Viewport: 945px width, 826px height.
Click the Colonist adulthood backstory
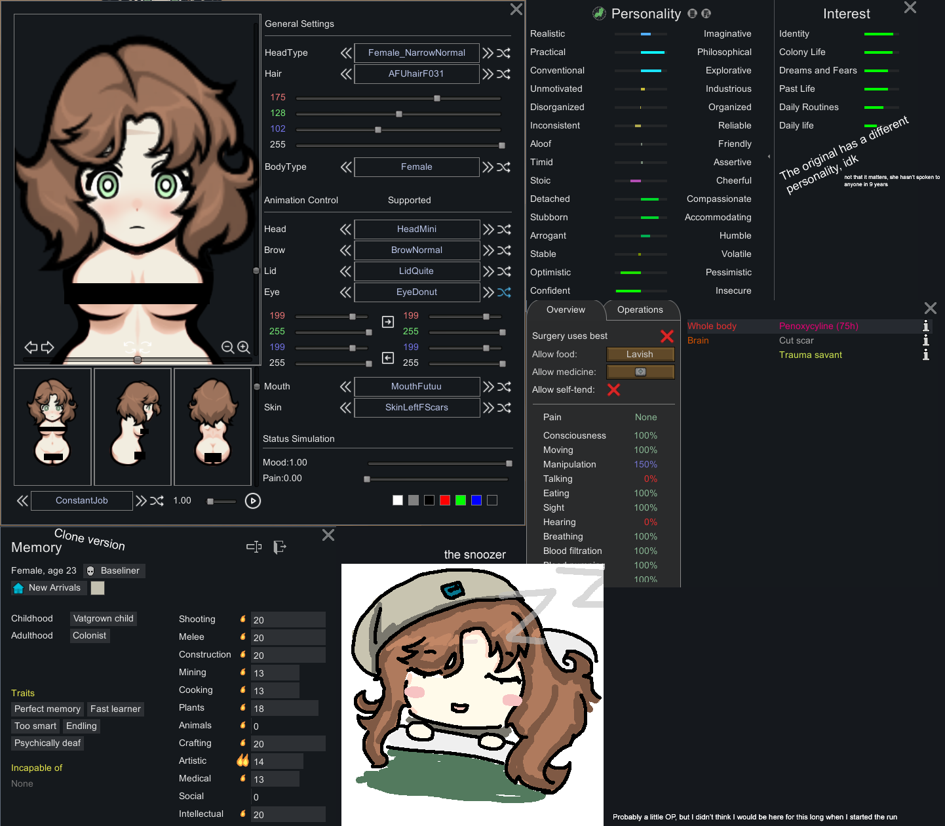90,636
